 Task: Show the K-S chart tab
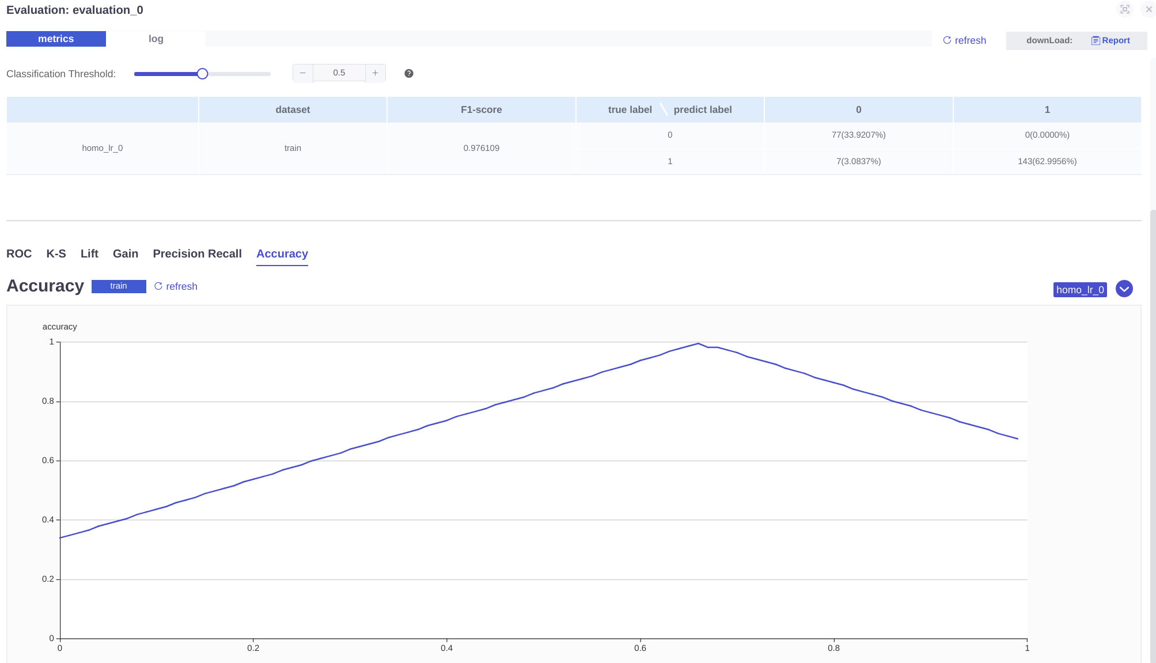click(x=56, y=254)
